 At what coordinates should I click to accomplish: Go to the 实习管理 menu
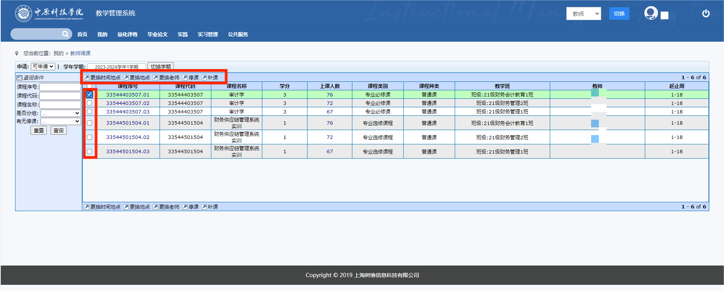(207, 34)
